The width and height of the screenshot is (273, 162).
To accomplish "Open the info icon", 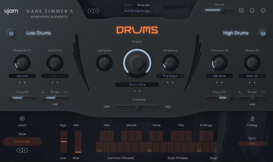I will 263,10.
